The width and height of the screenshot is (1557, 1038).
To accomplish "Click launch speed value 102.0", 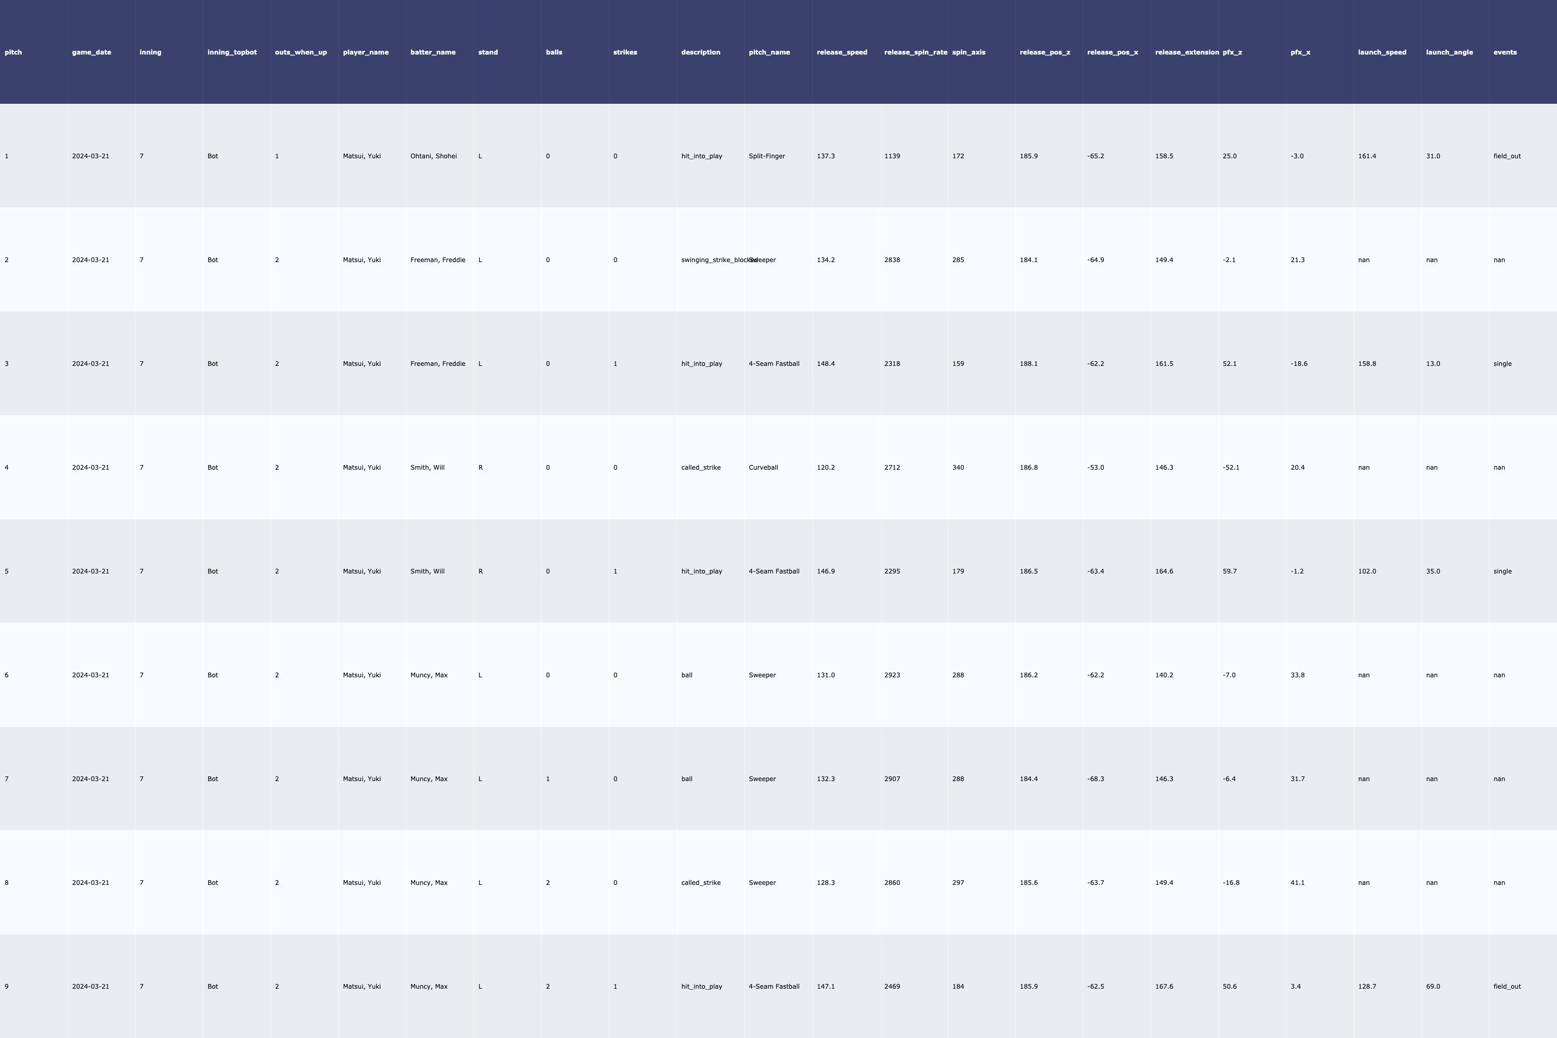I will [1367, 571].
